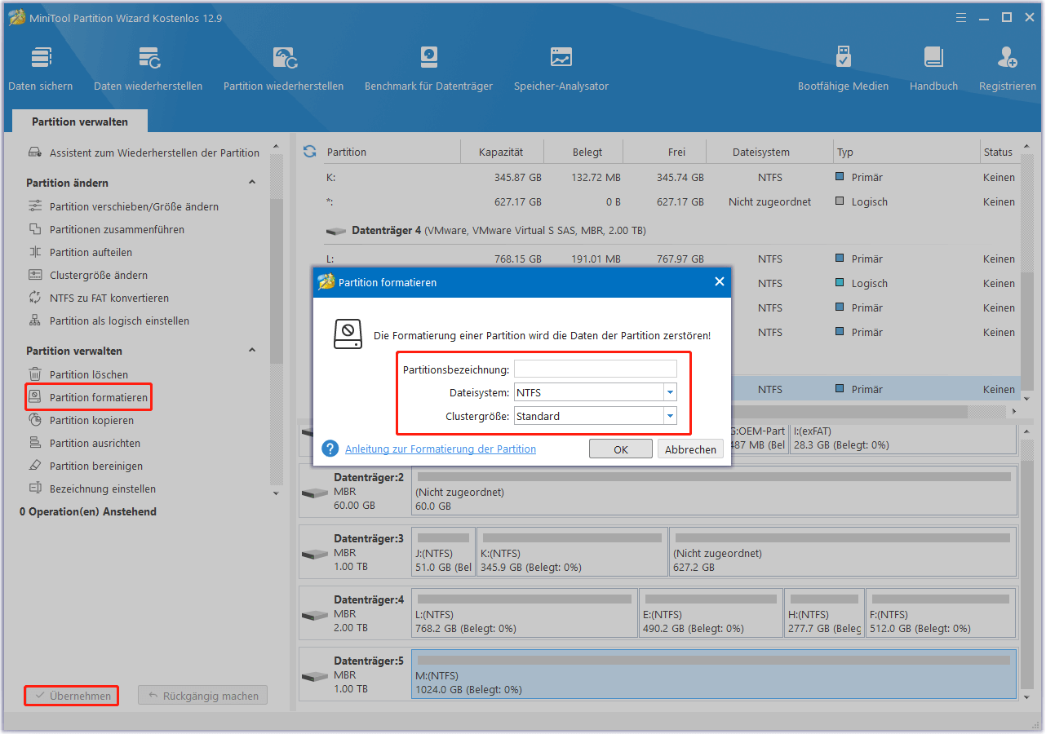
Task: Select the K:(NTFS) 345.9 GB block
Action: coord(572,551)
